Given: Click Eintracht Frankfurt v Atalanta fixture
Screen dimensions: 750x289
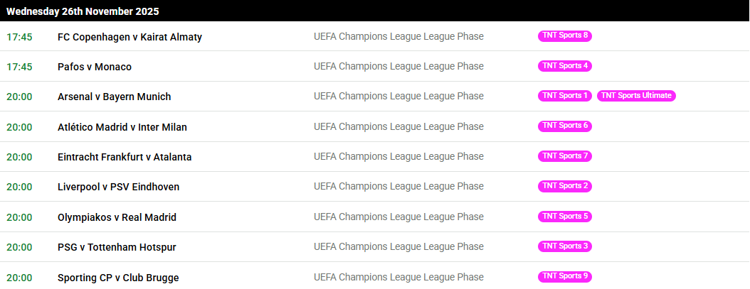Looking at the screenshot, I should [x=125, y=157].
